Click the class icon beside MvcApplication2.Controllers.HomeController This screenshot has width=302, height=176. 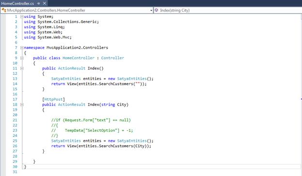click(4, 10)
